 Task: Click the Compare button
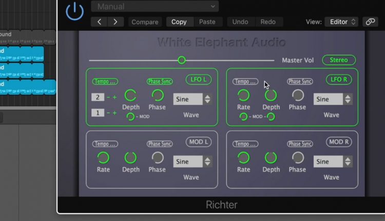[145, 22]
